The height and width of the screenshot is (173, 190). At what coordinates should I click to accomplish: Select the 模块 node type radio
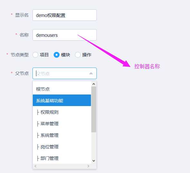[57, 55]
